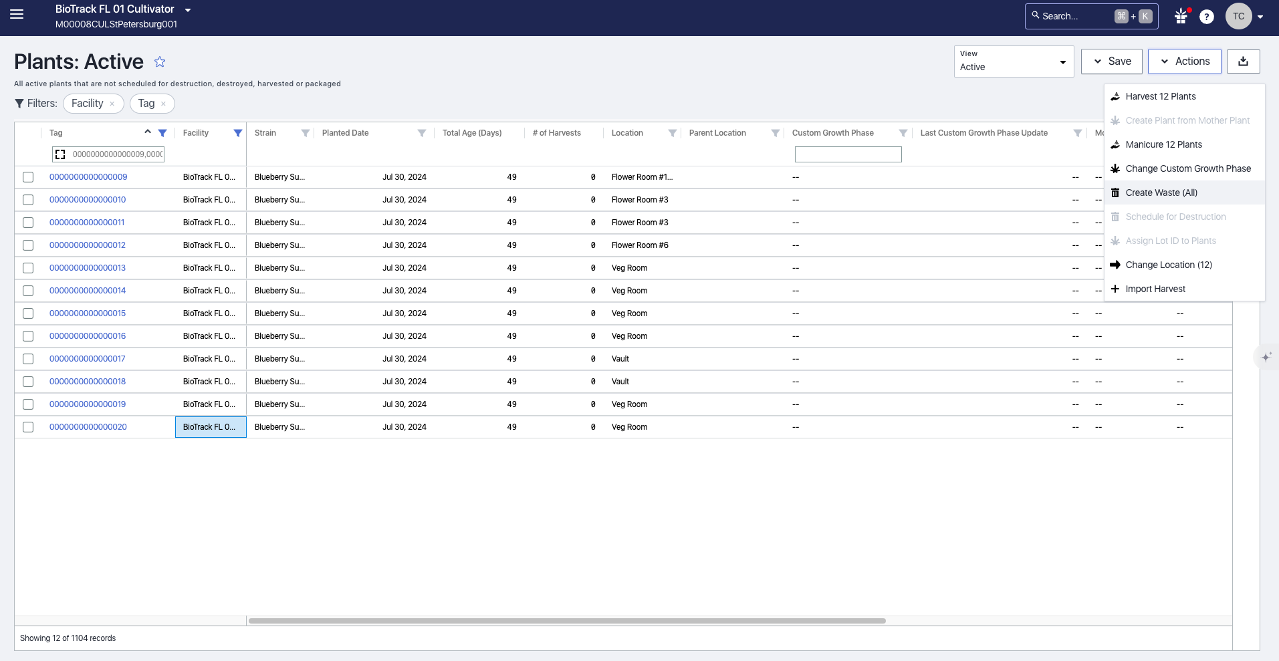Choose Change Location (12)
Image resolution: width=1279 pixels, height=661 pixels.
(1184, 265)
